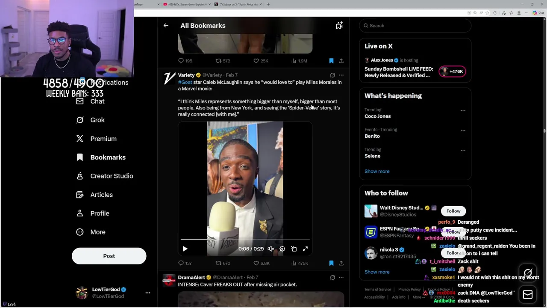The width and height of the screenshot is (547, 308).
Task: Reply to the top post (195)
Action: pos(185,61)
